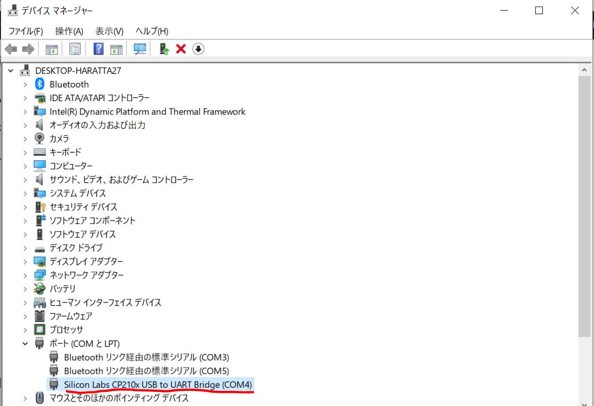The image size is (594, 406).
Task: Click the keyboard category icon
Action: tap(40, 152)
